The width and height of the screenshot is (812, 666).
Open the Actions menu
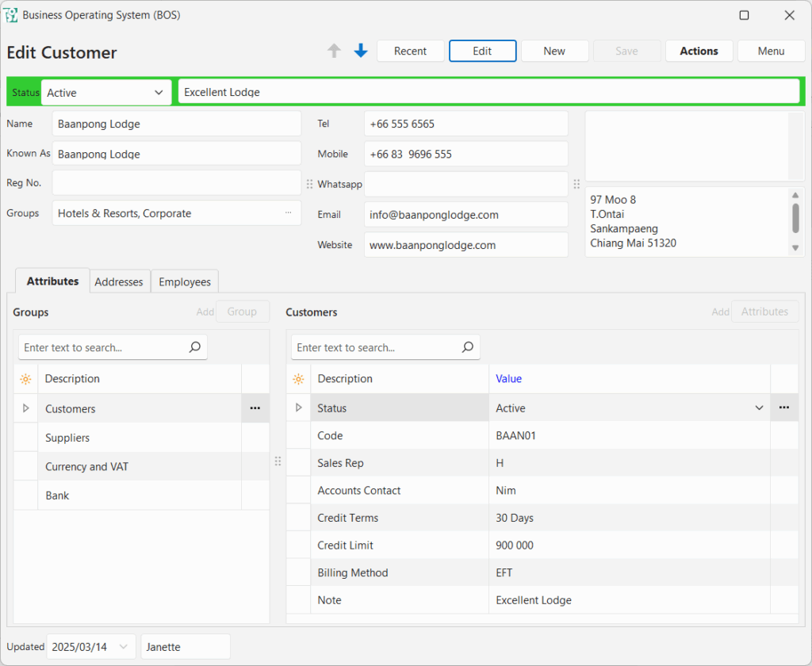699,51
